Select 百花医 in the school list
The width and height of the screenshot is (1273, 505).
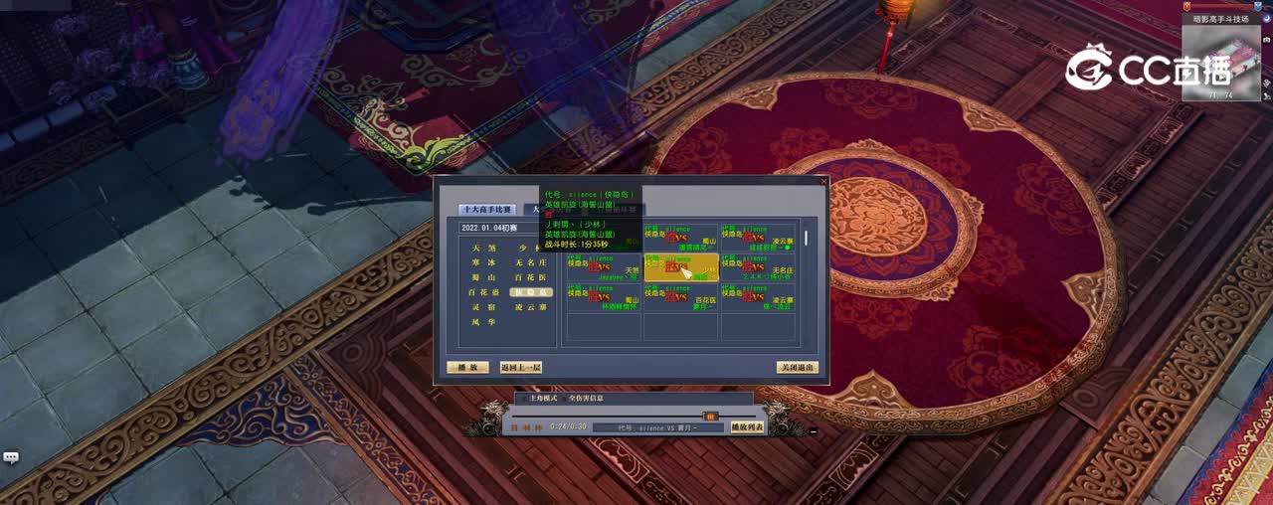[x=531, y=277]
